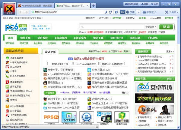This screenshot has height=130, width=181.
Task: Select pc6游戏网 navigation tab
Action: point(61,38)
